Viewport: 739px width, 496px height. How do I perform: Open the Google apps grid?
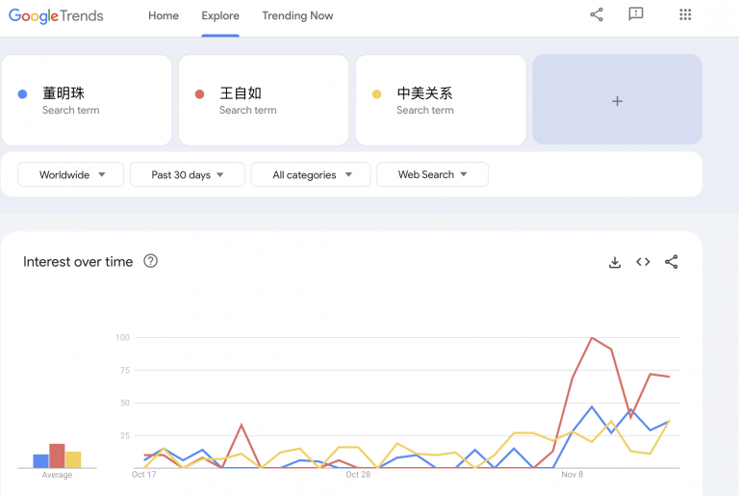pyautogui.click(x=685, y=14)
